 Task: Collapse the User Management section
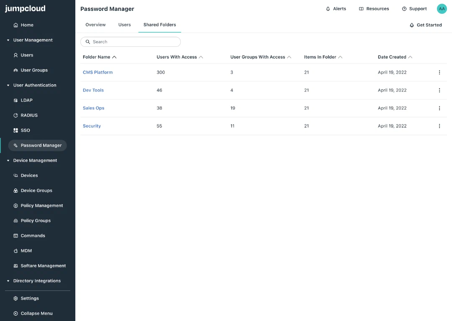[8, 40]
